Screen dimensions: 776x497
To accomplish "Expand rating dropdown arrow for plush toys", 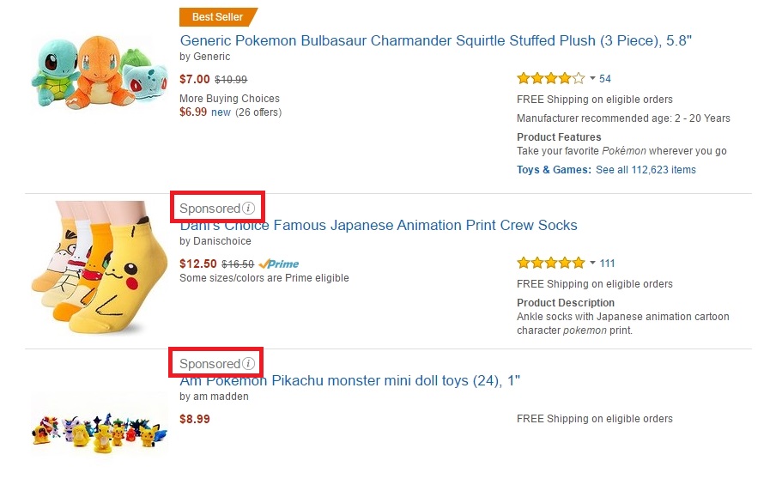I will click(592, 79).
